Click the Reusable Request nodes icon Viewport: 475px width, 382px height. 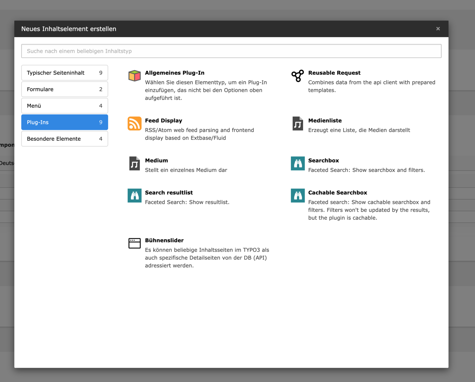[x=298, y=76]
